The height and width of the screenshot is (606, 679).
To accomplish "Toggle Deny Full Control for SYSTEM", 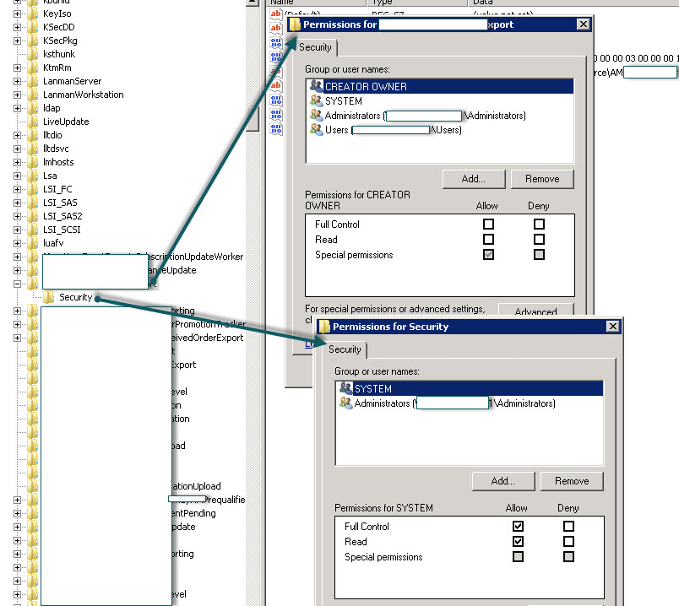I will pyautogui.click(x=568, y=527).
